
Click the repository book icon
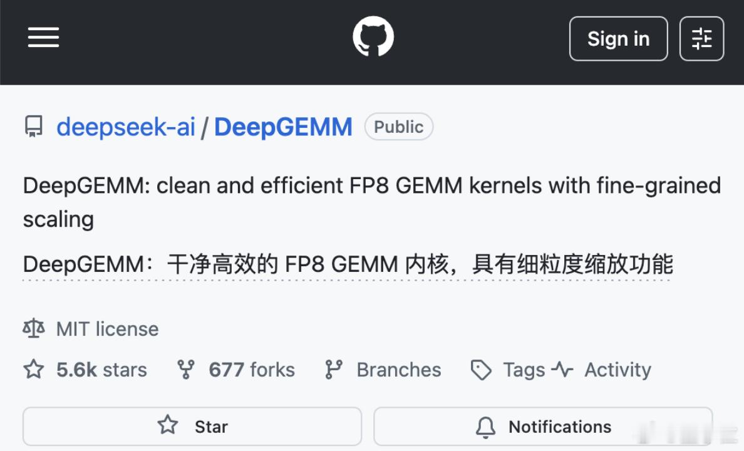pos(34,127)
